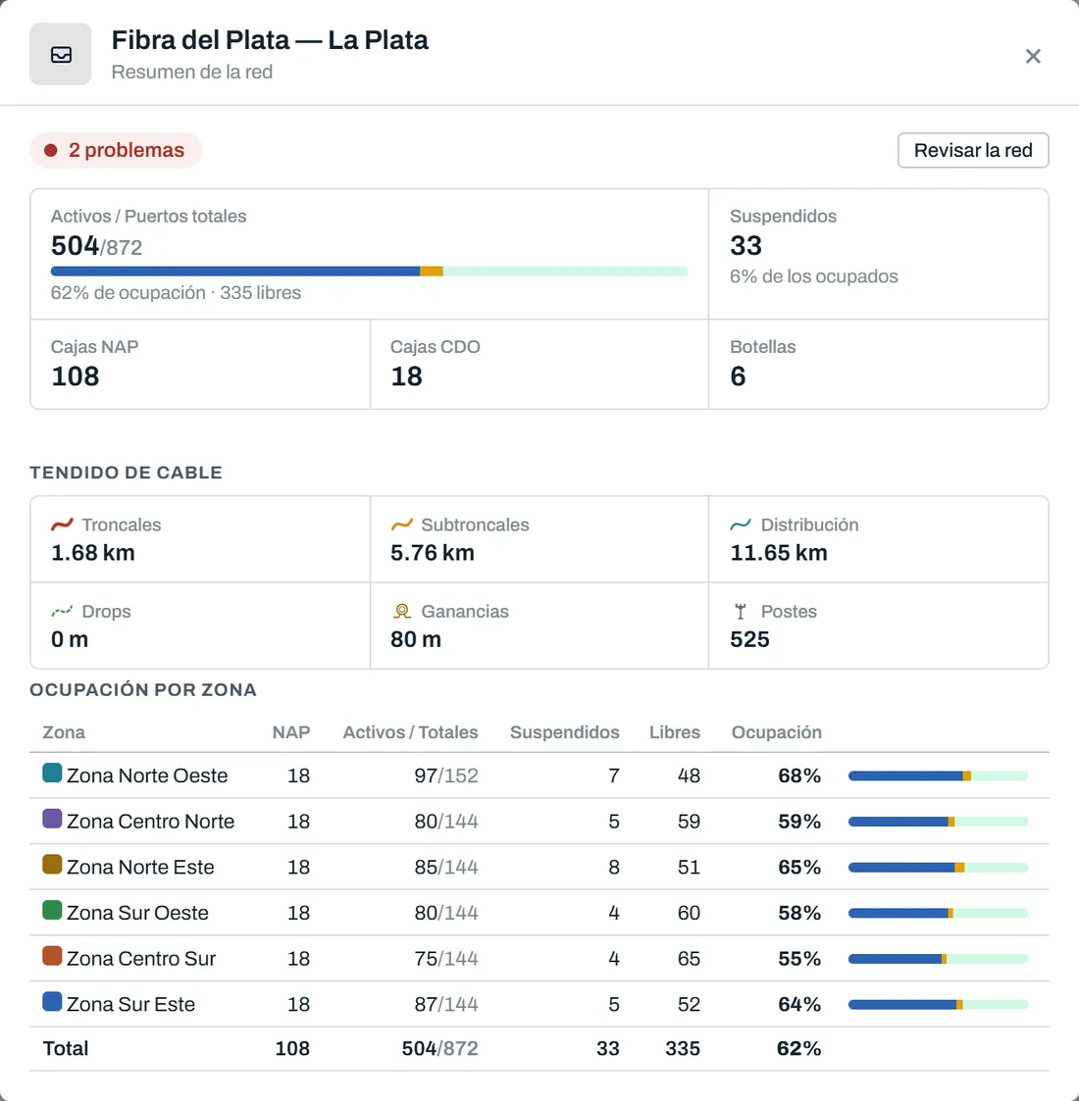Click the TENDIDO DE CABLE section heading
The height and width of the screenshot is (1101, 1079).
click(126, 473)
